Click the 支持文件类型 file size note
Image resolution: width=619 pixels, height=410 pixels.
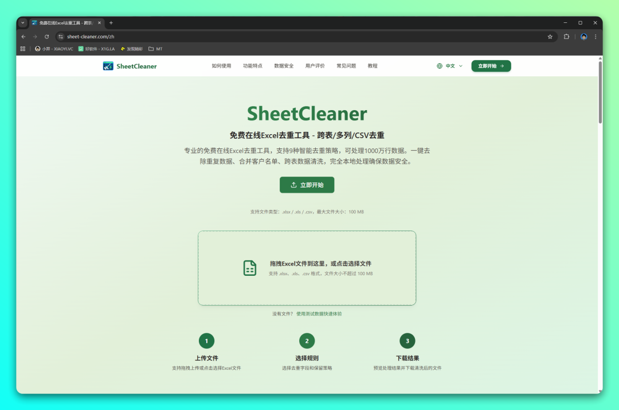point(307,212)
